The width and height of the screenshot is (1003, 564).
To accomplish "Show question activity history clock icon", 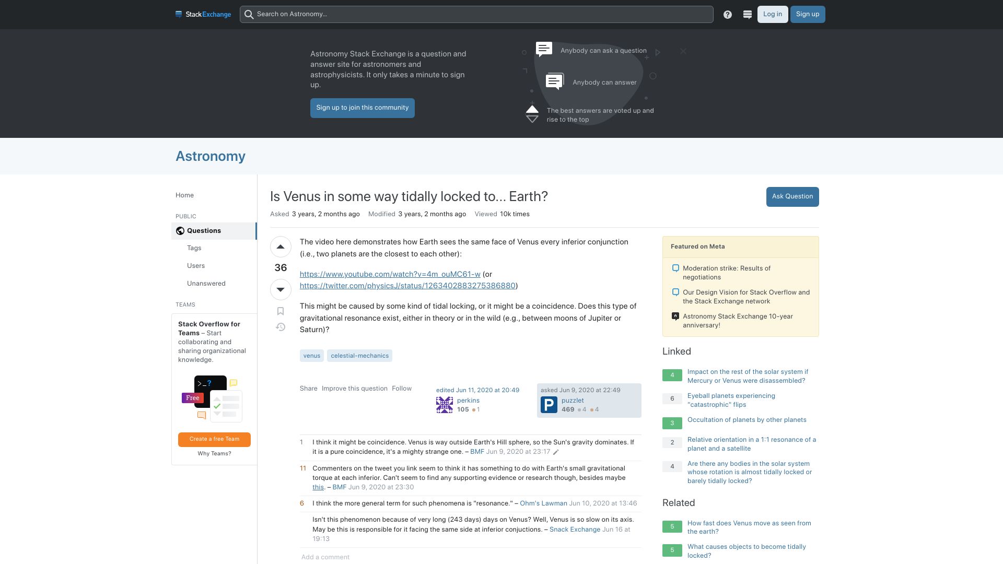I will tap(281, 327).
